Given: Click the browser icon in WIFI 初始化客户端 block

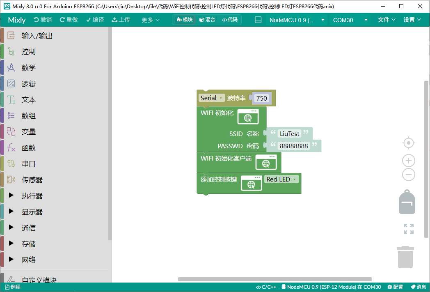Looking at the screenshot, I should point(266,162).
